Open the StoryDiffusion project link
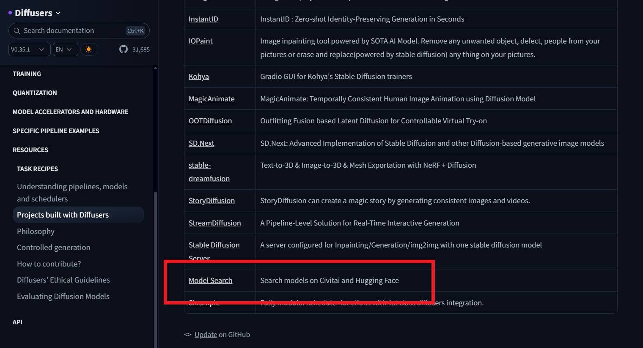Screen dimensions: 643x348 tap(212, 201)
